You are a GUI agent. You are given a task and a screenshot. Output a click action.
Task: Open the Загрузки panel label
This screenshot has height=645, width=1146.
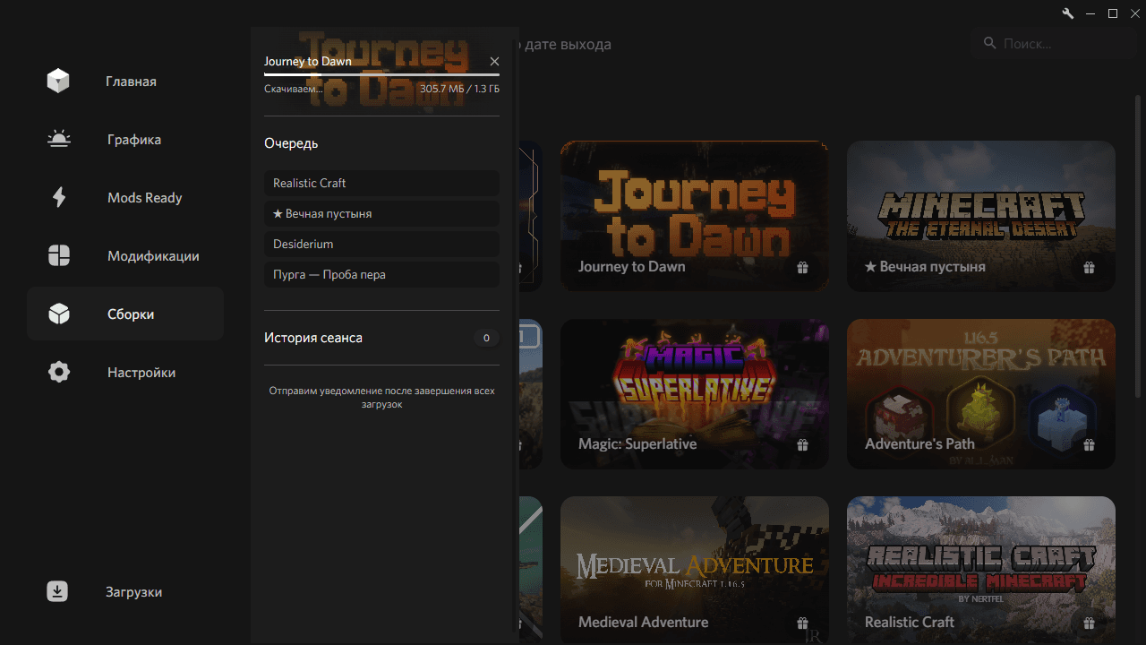[133, 592]
